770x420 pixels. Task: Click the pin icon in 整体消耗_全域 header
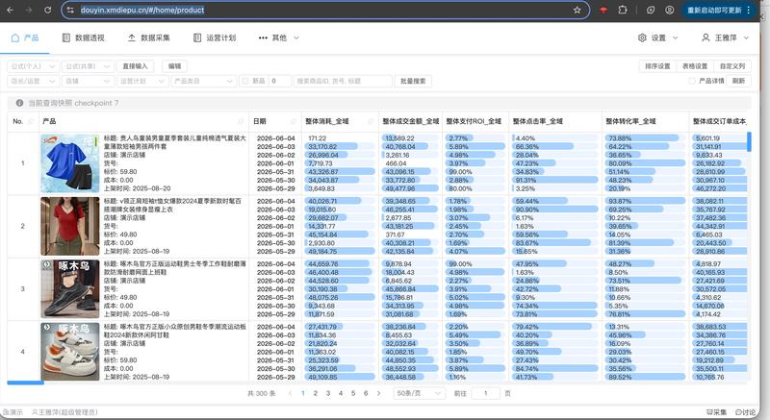coord(371,121)
